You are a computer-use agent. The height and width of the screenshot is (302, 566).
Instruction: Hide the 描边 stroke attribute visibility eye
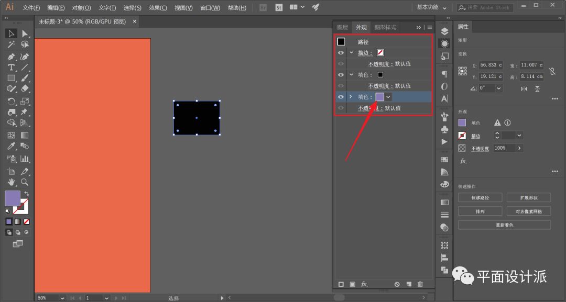[341, 53]
